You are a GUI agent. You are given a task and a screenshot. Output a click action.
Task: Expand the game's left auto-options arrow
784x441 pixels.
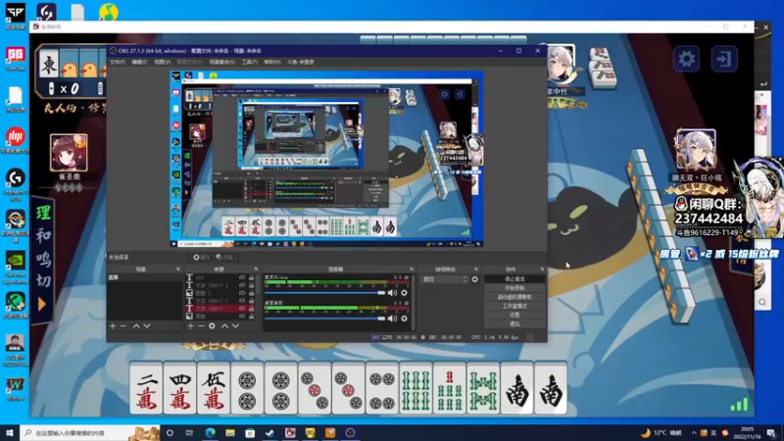pyautogui.click(x=42, y=304)
